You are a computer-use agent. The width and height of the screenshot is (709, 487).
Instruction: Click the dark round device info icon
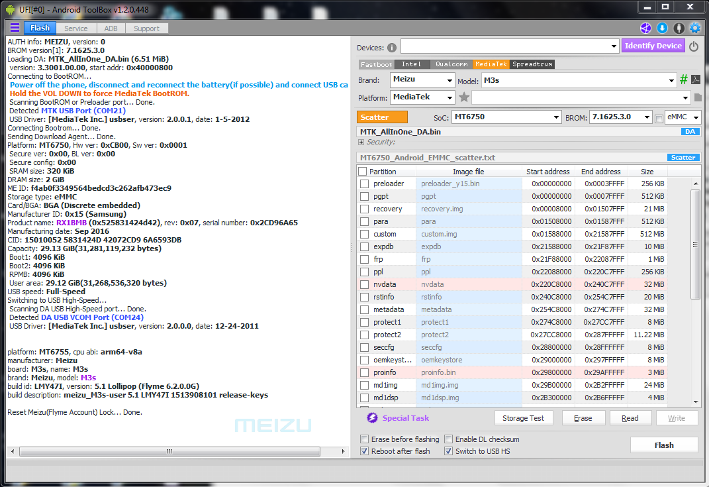coord(679,28)
